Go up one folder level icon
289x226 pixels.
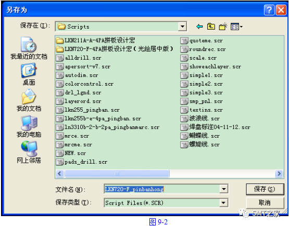coord(211,26)
